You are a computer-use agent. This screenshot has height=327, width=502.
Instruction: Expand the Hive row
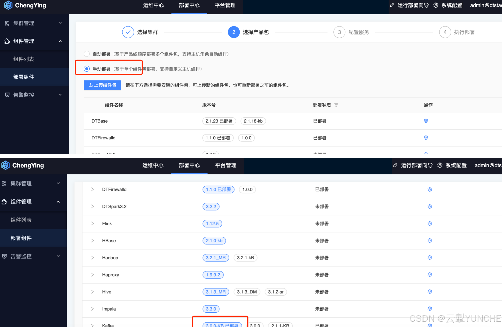pos(92,292)
